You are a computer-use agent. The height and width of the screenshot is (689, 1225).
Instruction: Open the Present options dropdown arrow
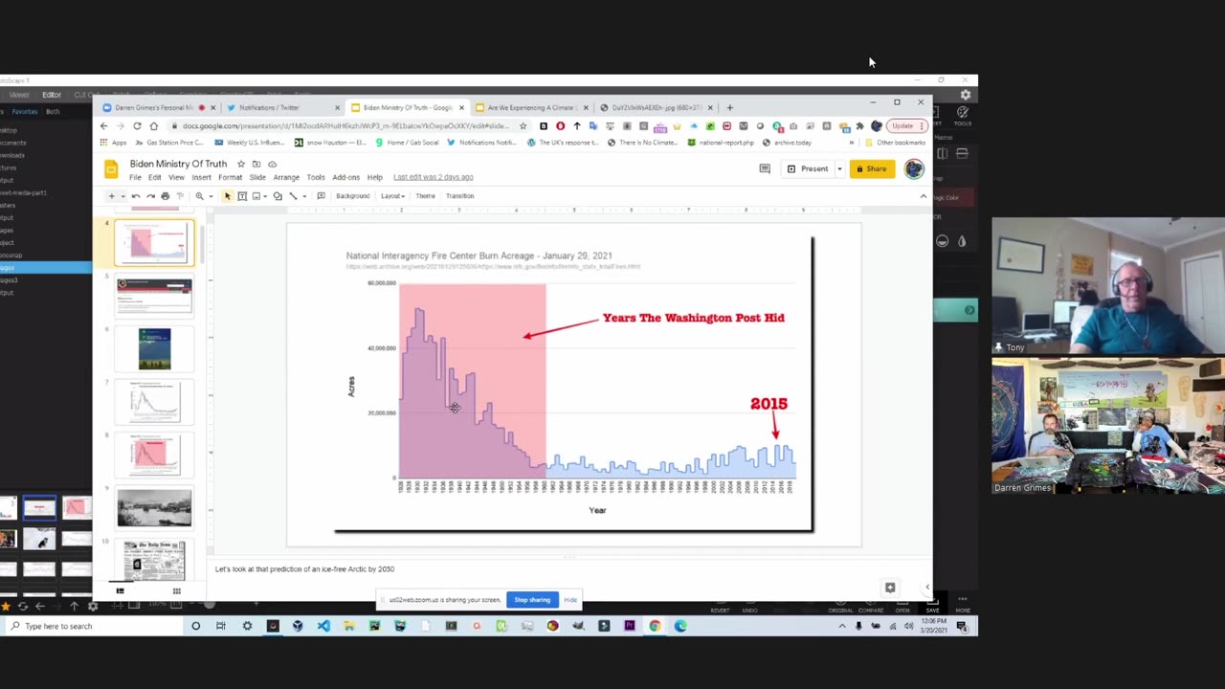coord(839,168)
